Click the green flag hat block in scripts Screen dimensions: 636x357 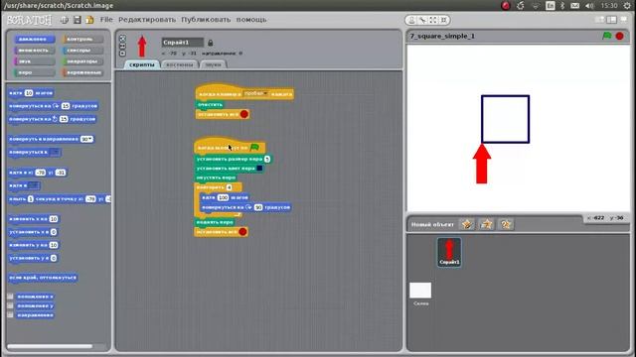(230, 146)
